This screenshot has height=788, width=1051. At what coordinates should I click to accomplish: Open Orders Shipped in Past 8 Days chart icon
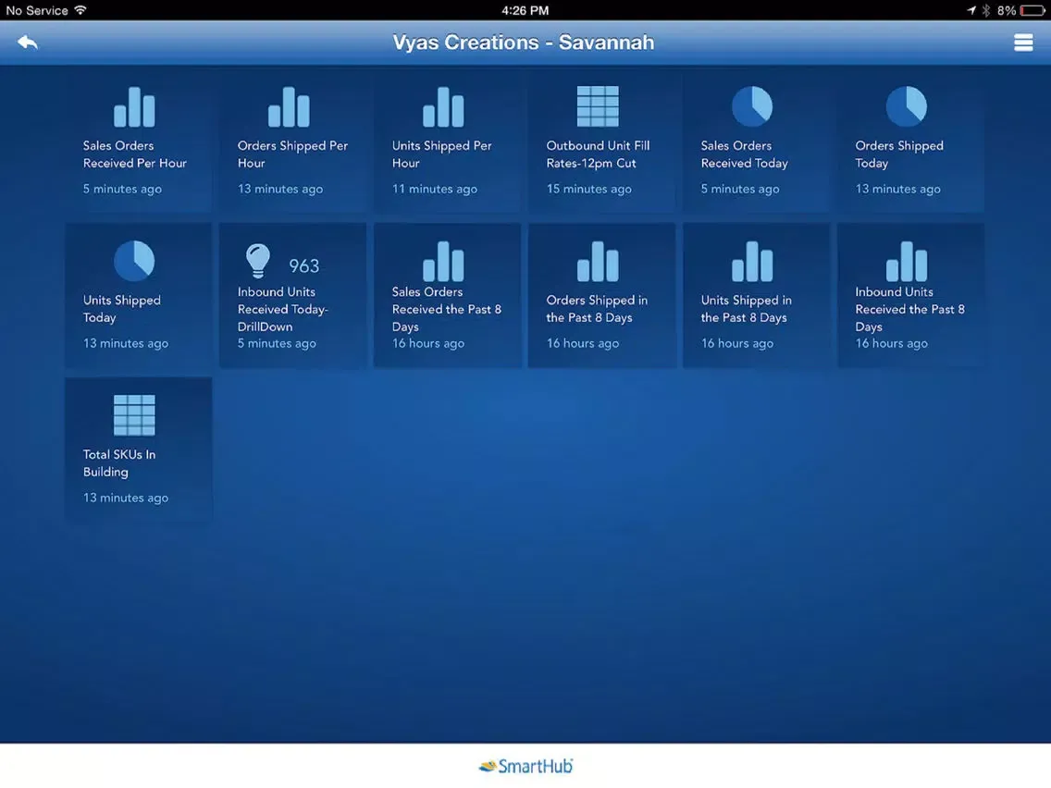(598, 261)
